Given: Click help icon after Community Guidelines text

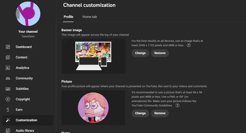Looking at the screenshot, I should (x=177, y=105).
